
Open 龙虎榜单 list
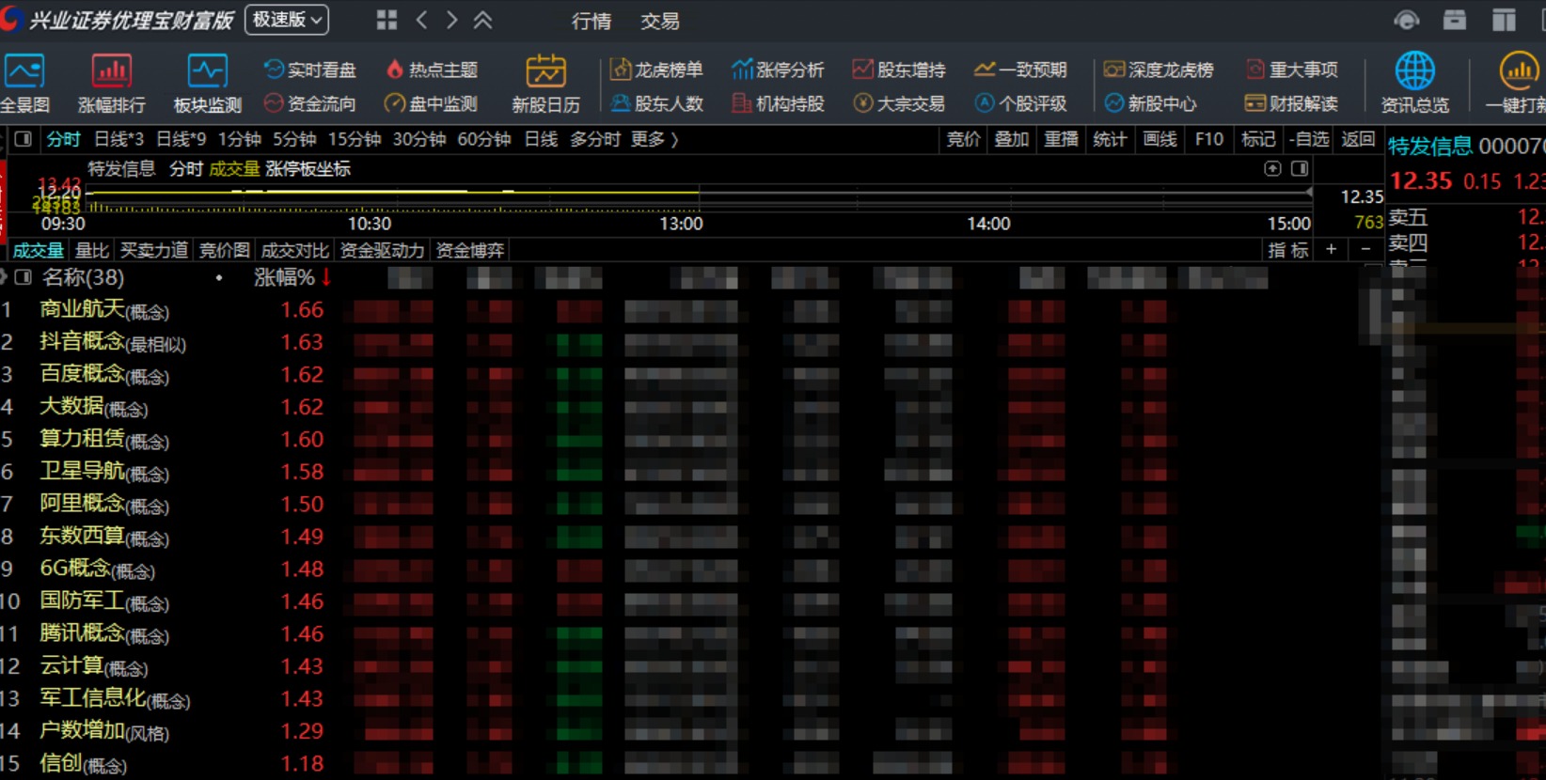click(656, 70)
